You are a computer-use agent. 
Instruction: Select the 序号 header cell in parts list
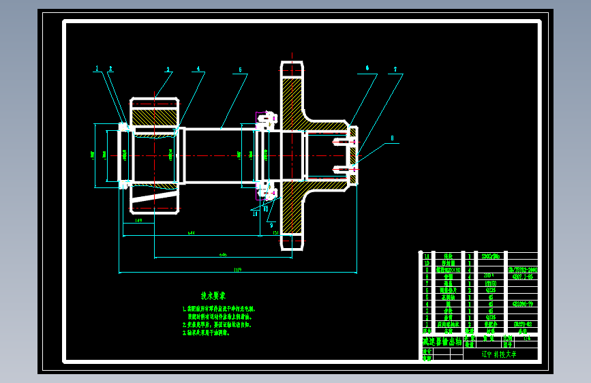427,331
